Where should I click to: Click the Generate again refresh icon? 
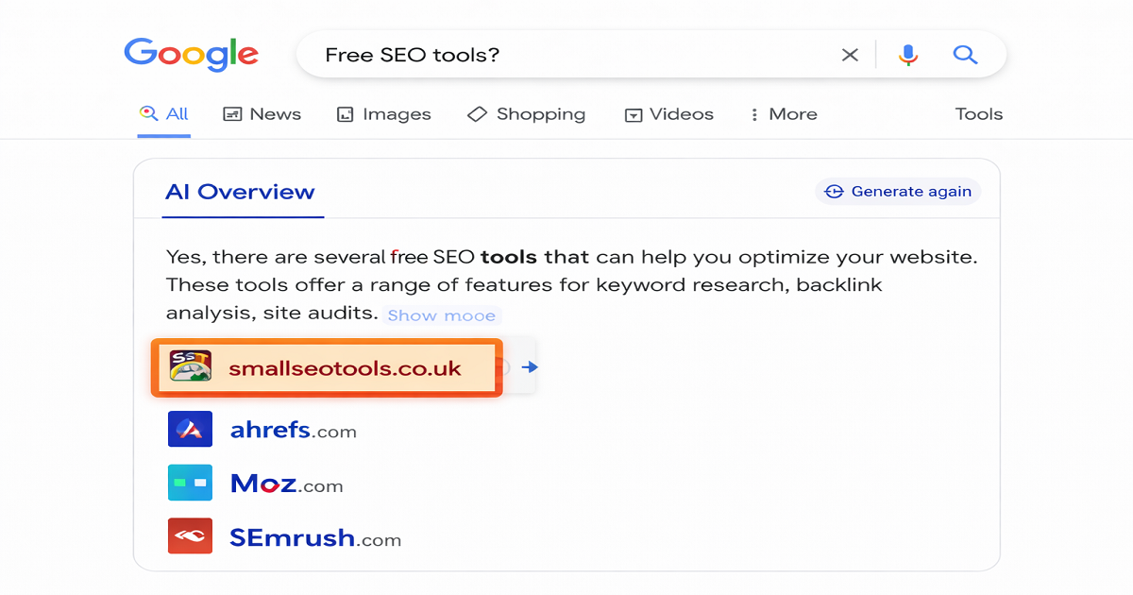pyautogui.click(x=833, y=191)
